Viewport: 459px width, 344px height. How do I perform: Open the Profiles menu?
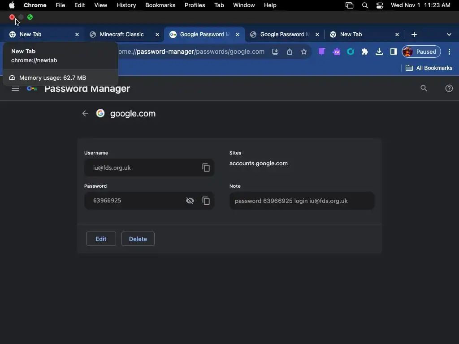[195, 5]
